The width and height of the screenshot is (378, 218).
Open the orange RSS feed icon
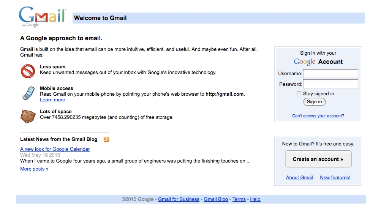point(106,139)
